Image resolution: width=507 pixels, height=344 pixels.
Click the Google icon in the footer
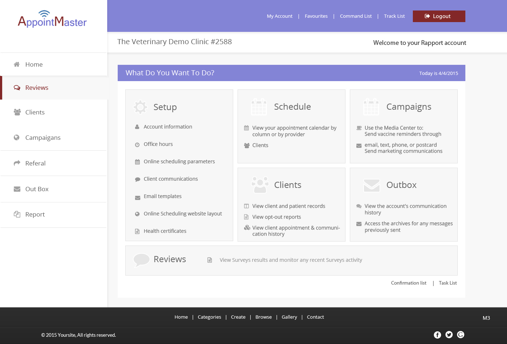point(461,335)
